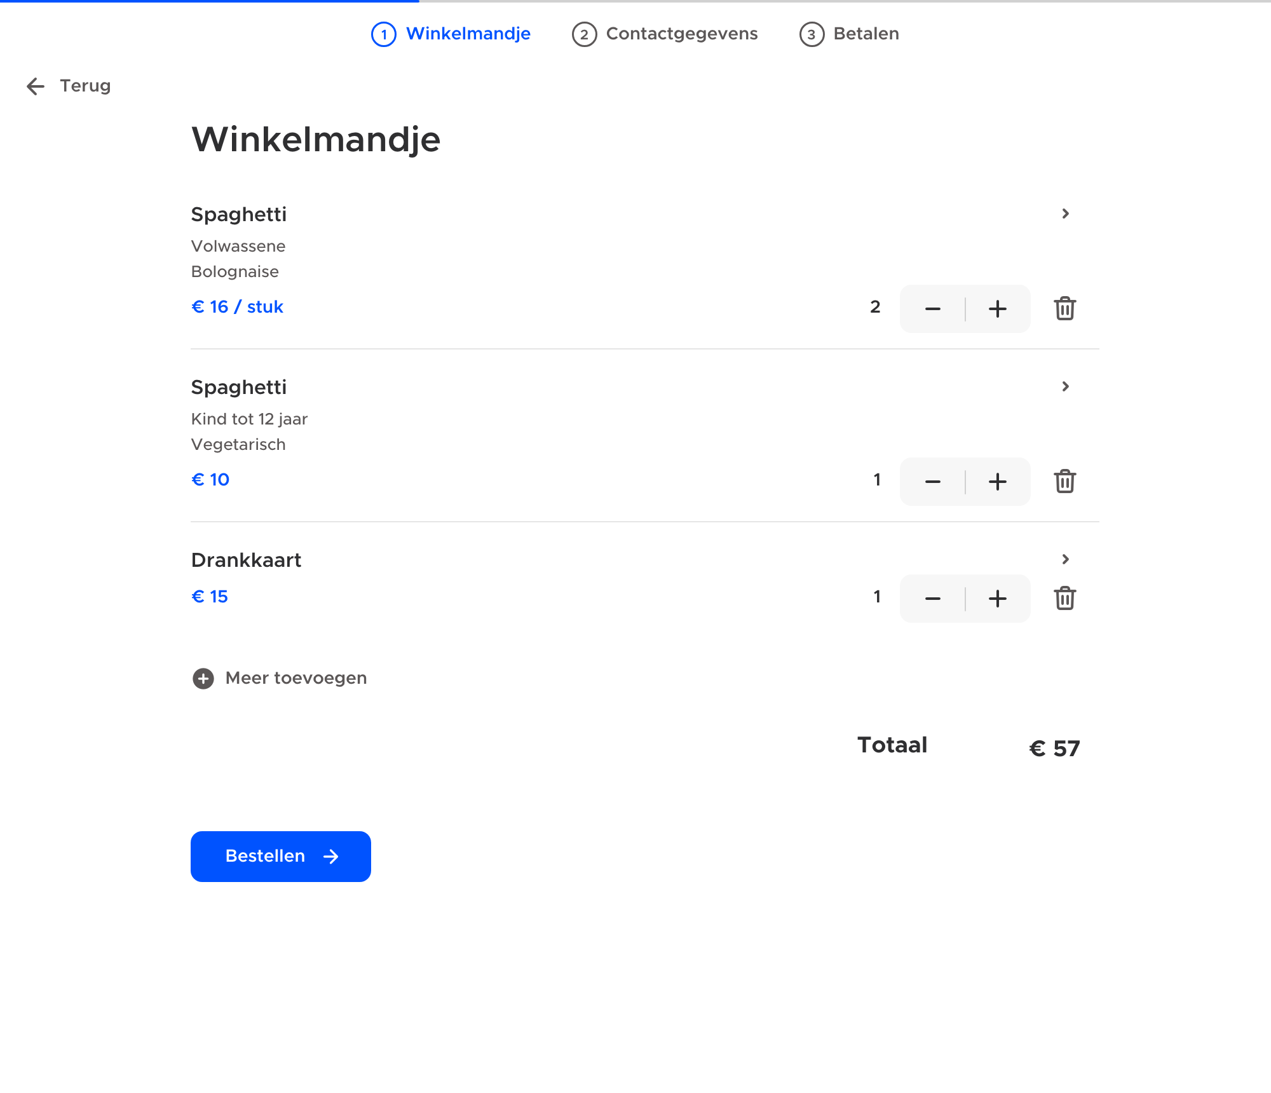Trash the Drankkaart item
Image resolution: width=1271 pixels, height=1093 pixels.
tap(1064, 599)
